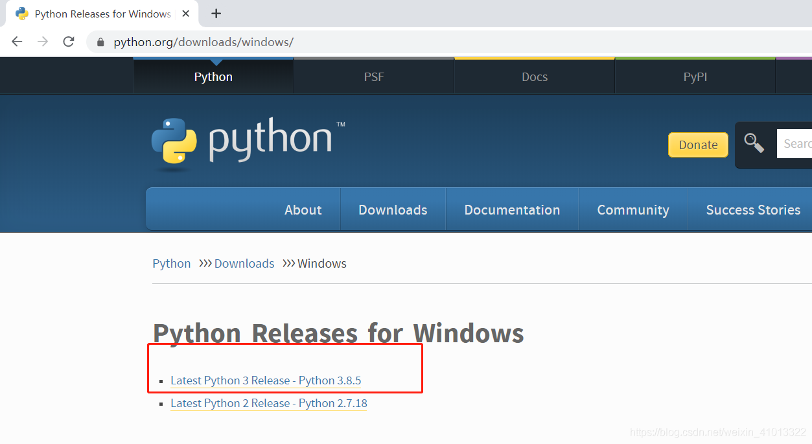The image size is (812, 444).
Task: Click the browser forward arrow
Action: point(43,41)
